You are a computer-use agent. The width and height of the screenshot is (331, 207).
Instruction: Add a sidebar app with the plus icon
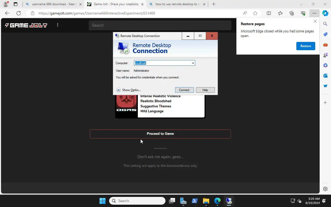click(325, 103)
